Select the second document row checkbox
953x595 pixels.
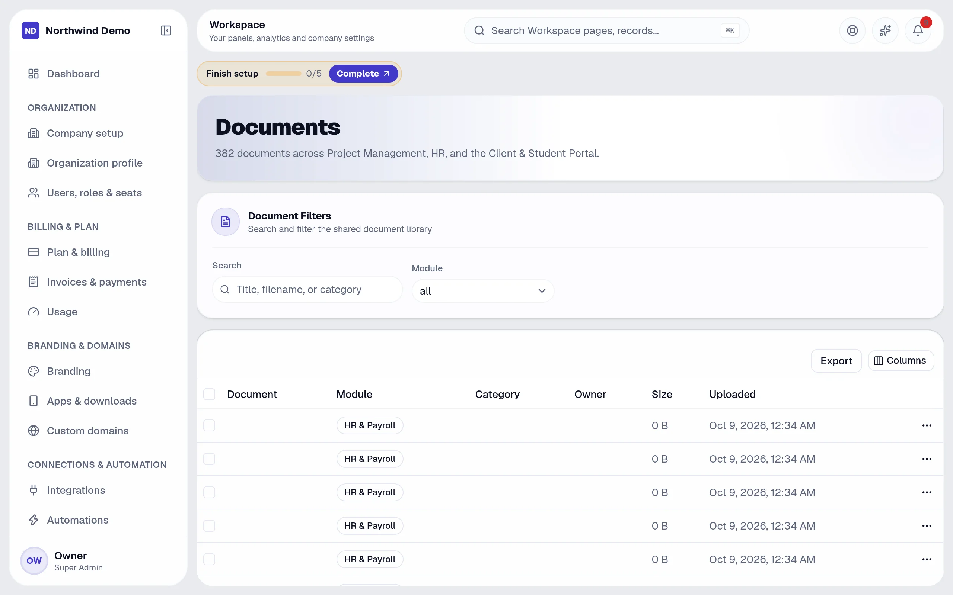(x=209, y=459)
